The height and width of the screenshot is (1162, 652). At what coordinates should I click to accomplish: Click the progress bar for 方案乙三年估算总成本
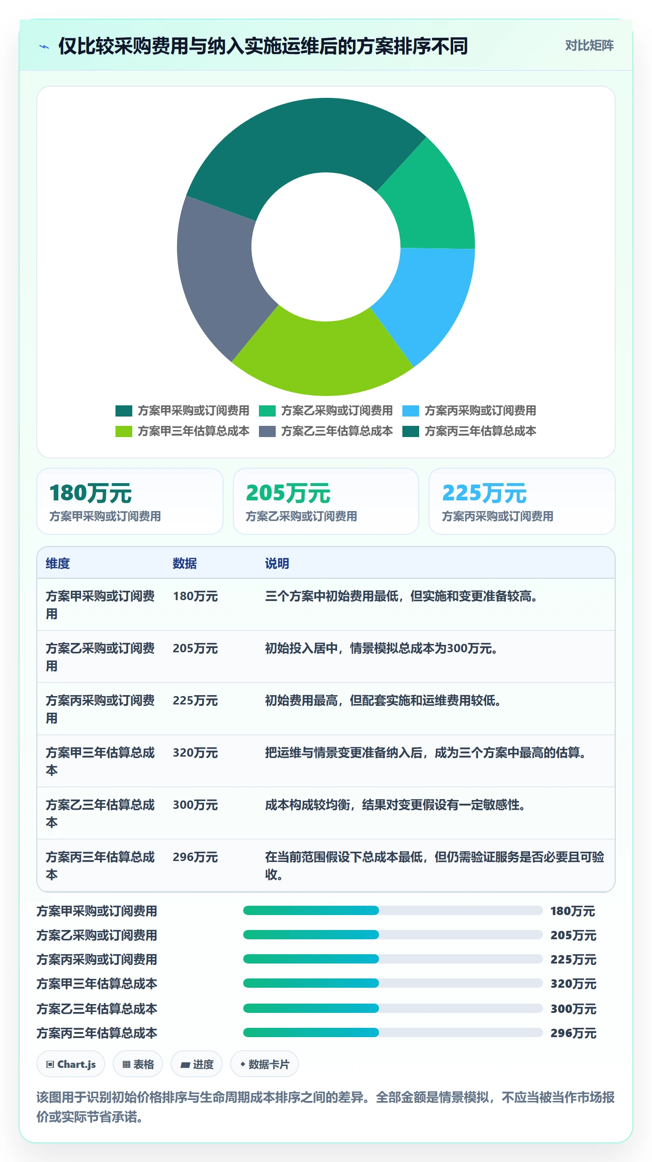tap(393, 1008)
